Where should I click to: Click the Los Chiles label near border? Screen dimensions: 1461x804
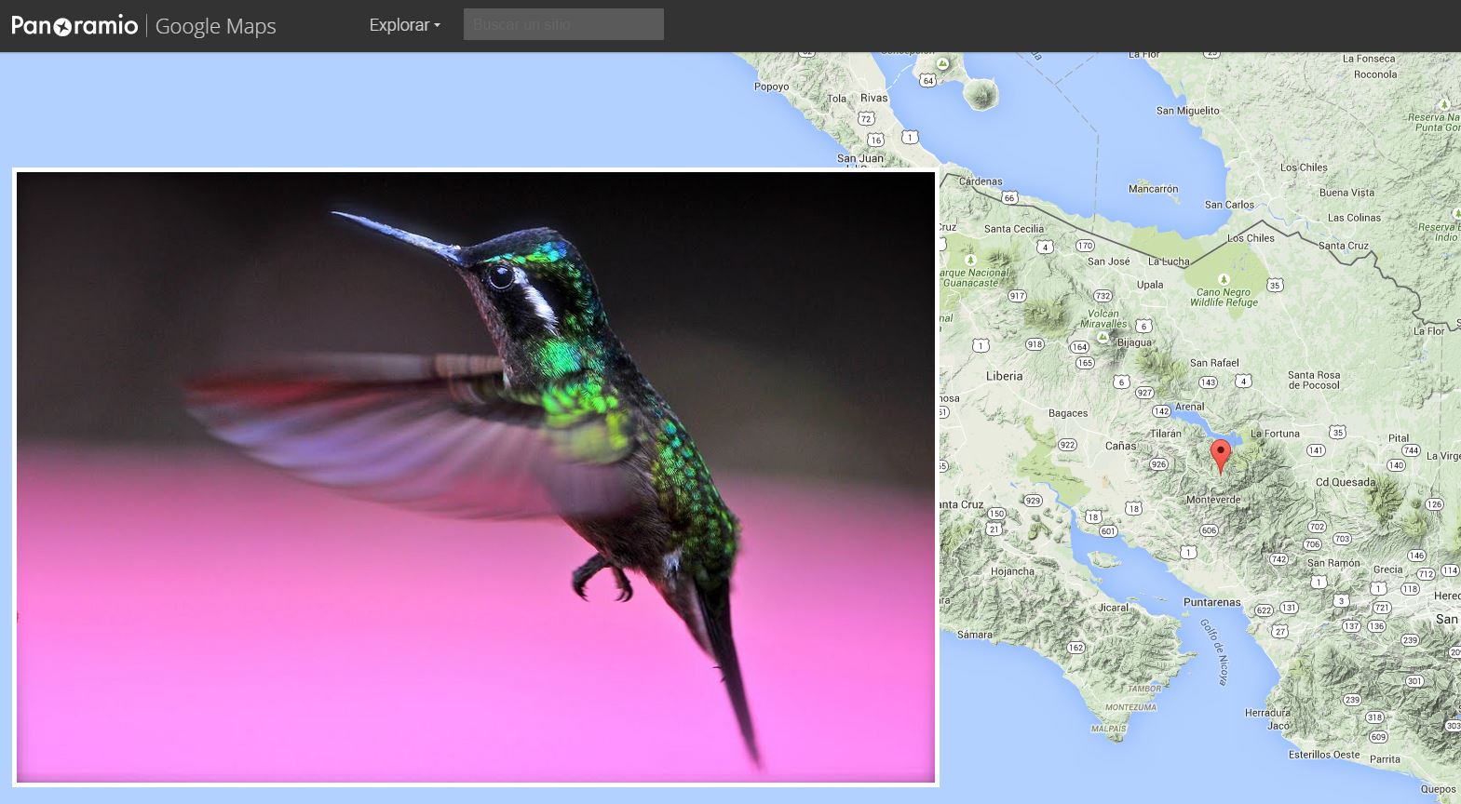1251,238
